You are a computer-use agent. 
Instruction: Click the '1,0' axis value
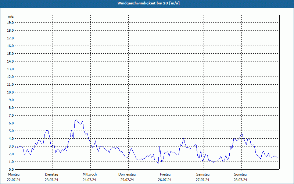pos(11,162)
